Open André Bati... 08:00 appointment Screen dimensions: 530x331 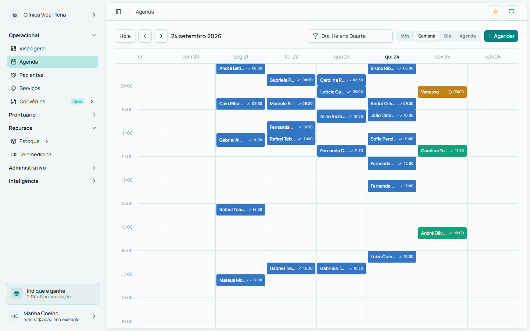(241, 68)
